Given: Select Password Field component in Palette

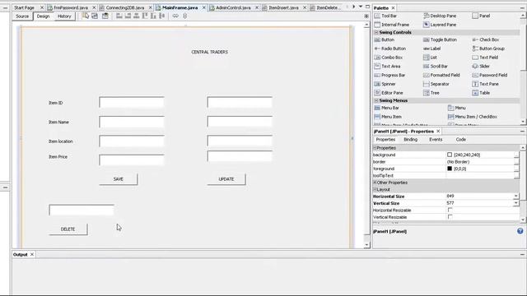Looking at the screenshot, I should pos(490,75).
